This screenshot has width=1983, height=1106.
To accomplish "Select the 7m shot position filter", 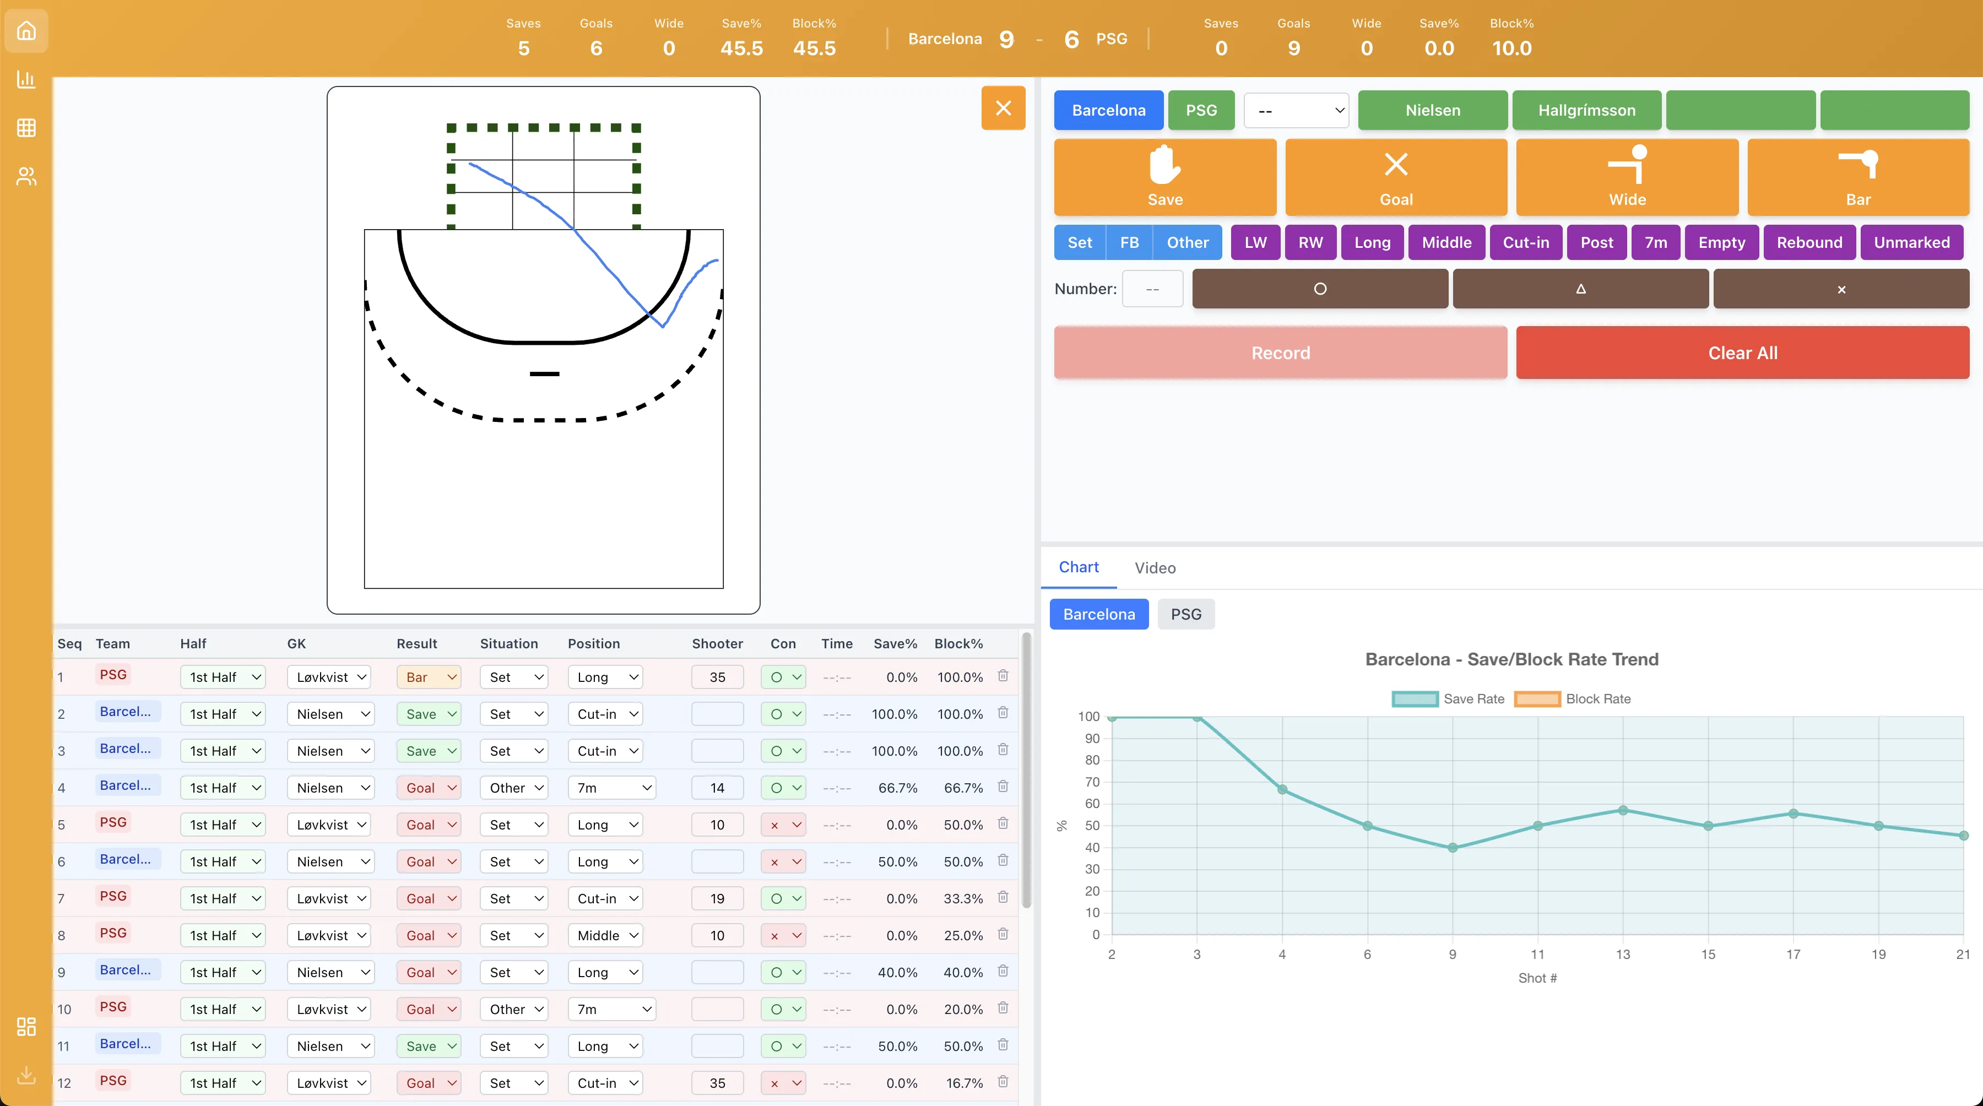I will tap(1655, 242).
